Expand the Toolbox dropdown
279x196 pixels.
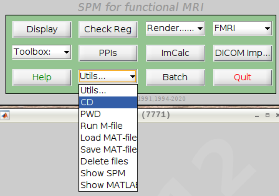(x=42, y=52)
